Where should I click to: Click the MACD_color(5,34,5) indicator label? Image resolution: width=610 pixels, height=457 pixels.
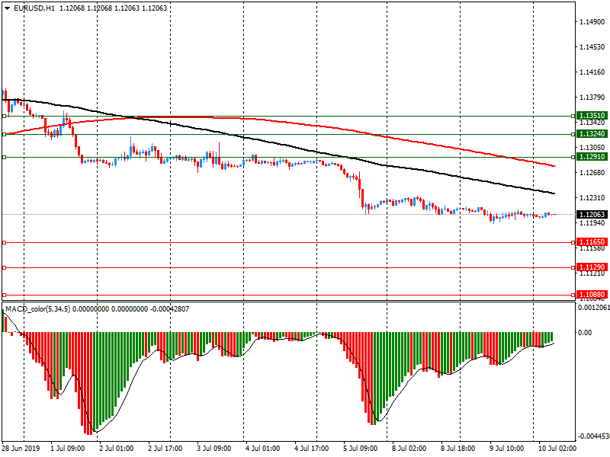pyautogui.click(x=38, y=309)
